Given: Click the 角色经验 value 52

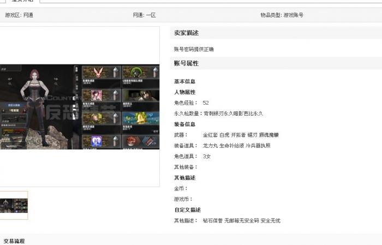Looking at the screenshot, I should click(x=206, y=103).
